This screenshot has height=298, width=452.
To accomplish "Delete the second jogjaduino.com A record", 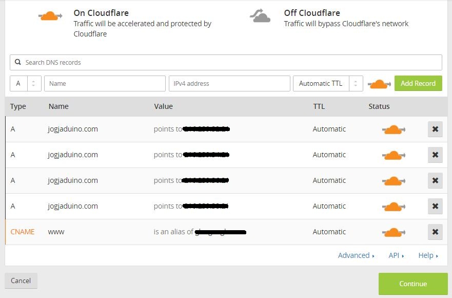I will (435, 155).
